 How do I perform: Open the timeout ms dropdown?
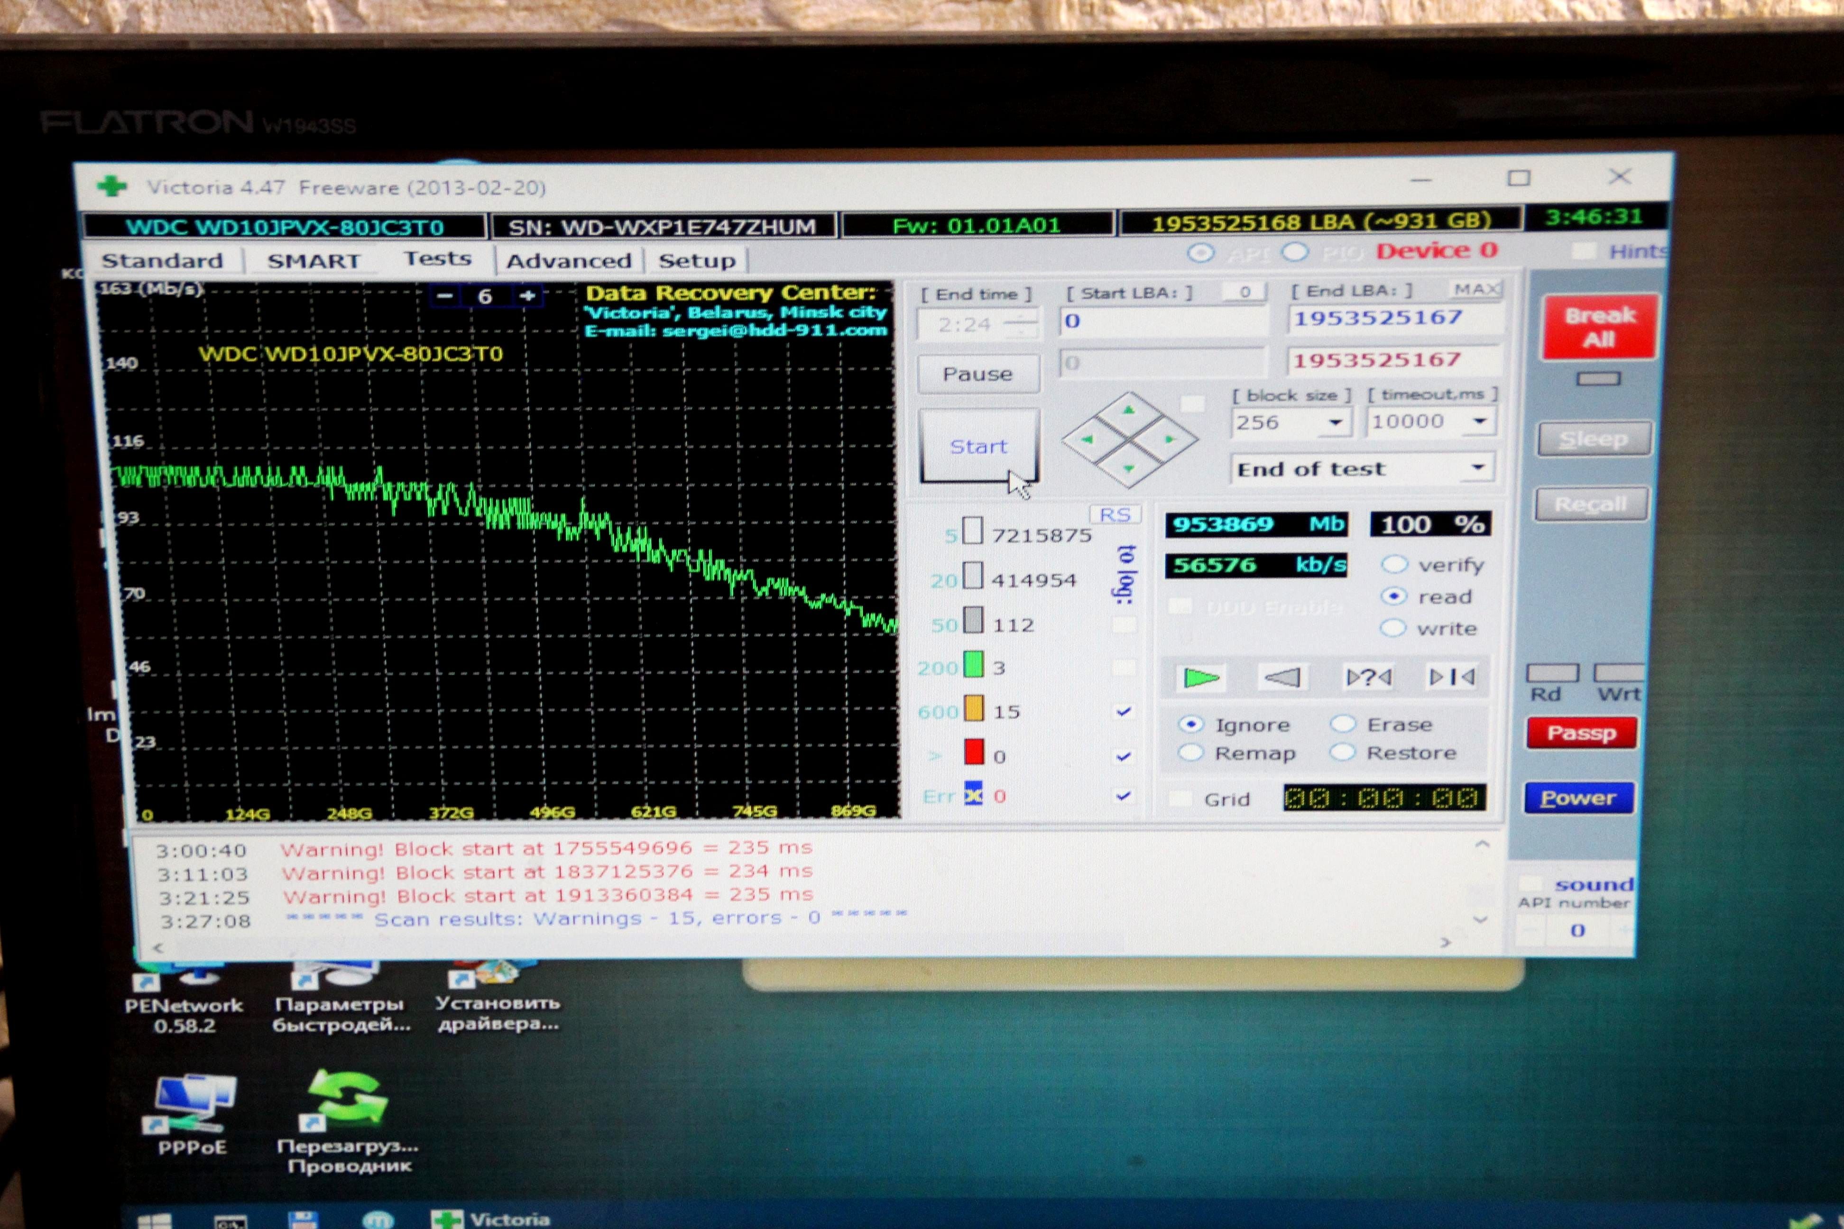click(x=1479, y=421)
